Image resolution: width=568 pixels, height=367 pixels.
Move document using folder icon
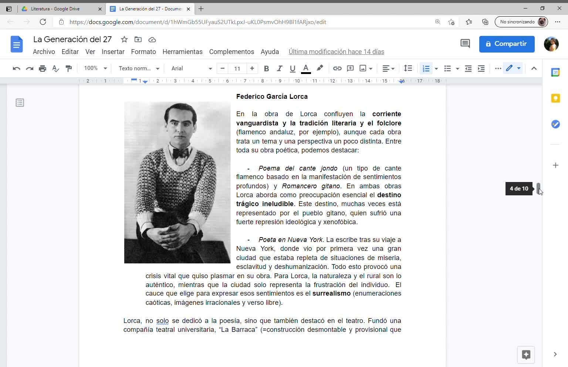[138, 40]
